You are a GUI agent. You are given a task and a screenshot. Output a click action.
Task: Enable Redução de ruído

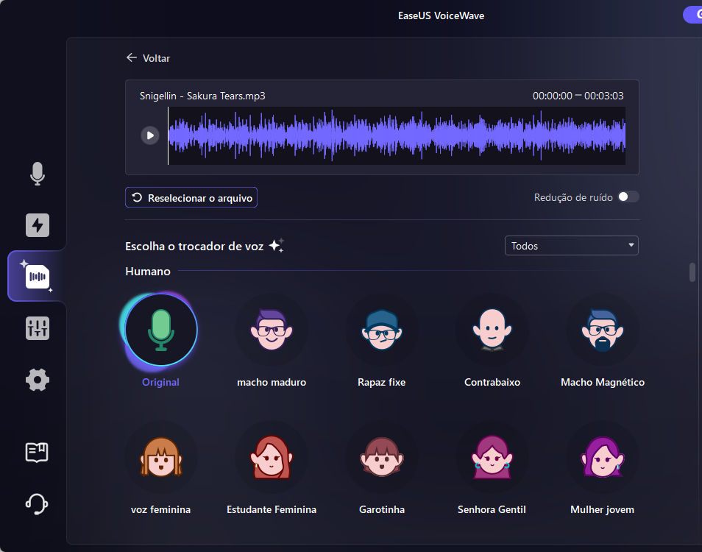pyautogui.click(x=630, y=197)
